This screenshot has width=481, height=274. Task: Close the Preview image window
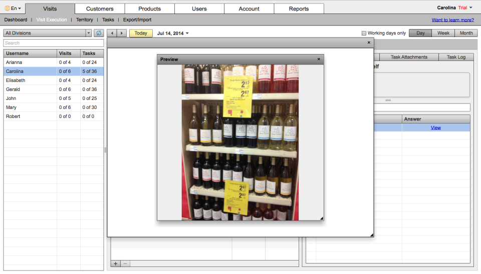pos(319,59)
